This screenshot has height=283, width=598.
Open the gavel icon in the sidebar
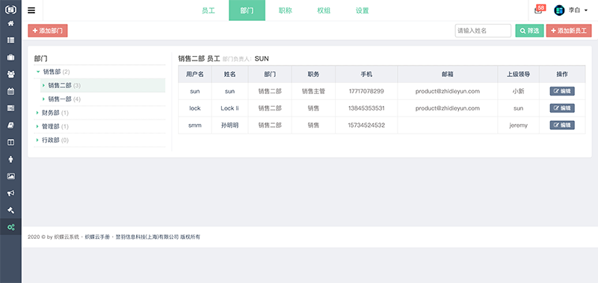(x=10, y=210)
